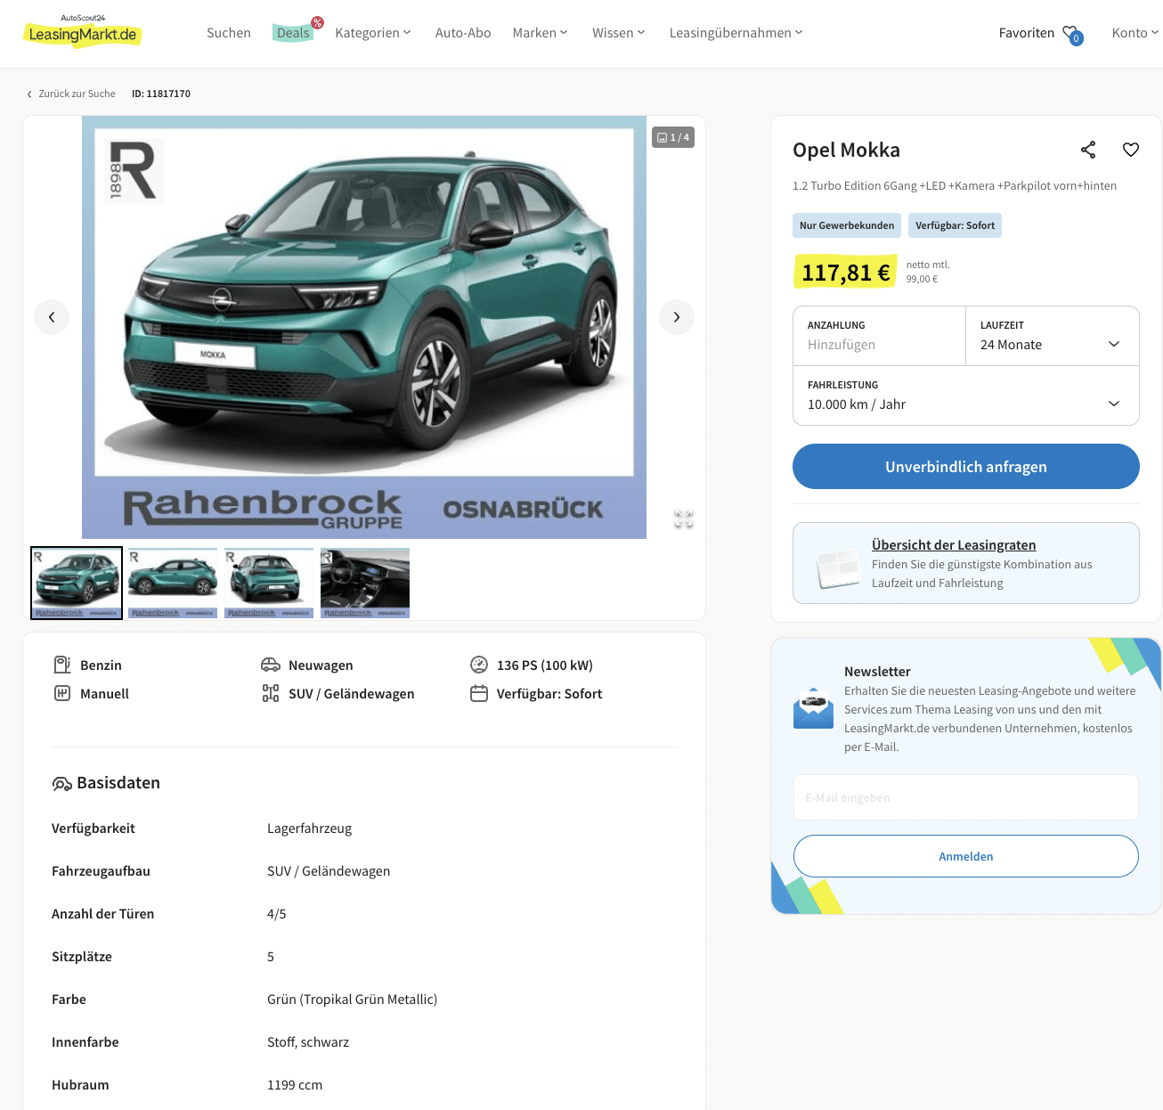
Task: Open the Fahrleistung 10.000 km / Jahr dropdown
Action: click(966, 396)
